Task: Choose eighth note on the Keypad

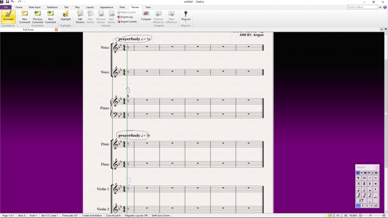Action: click(370, 195)
